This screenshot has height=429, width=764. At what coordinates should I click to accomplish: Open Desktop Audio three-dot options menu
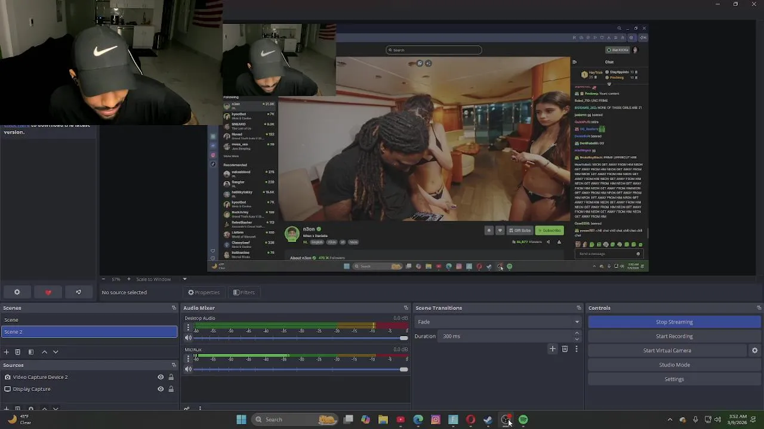pos(188,327)
